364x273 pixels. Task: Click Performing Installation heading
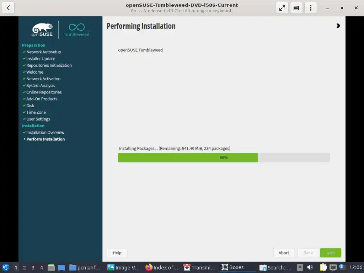[x=141, y=26]
